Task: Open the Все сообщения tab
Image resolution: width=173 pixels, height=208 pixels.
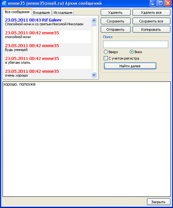Action: [x=17, y=12]
